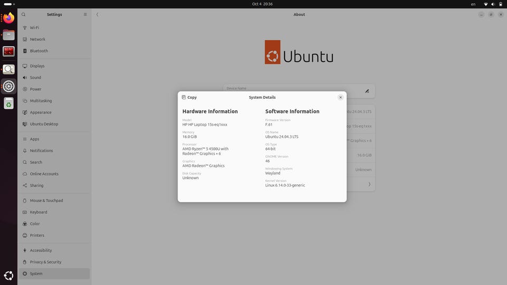This screenshot has width=507, height=285.
Task: Select Network in the sidebar
Action: pos(54,40)
